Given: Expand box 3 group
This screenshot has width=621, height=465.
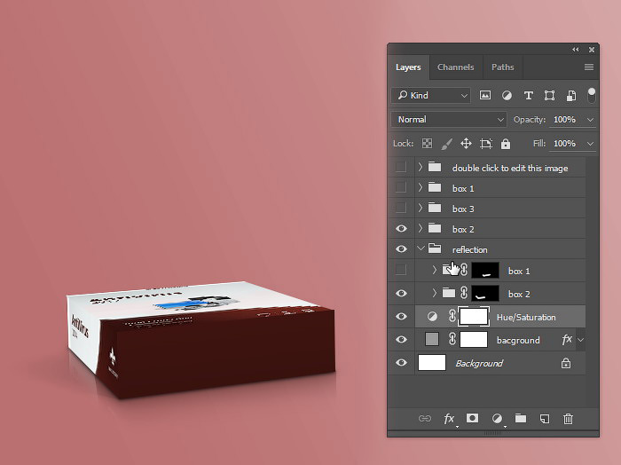Looking at the screenshot, I should [421, 208].
